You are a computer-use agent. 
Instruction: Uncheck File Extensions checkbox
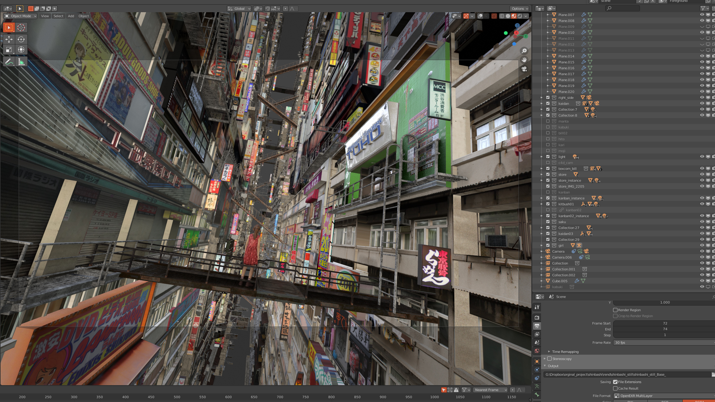click(615, 382)
